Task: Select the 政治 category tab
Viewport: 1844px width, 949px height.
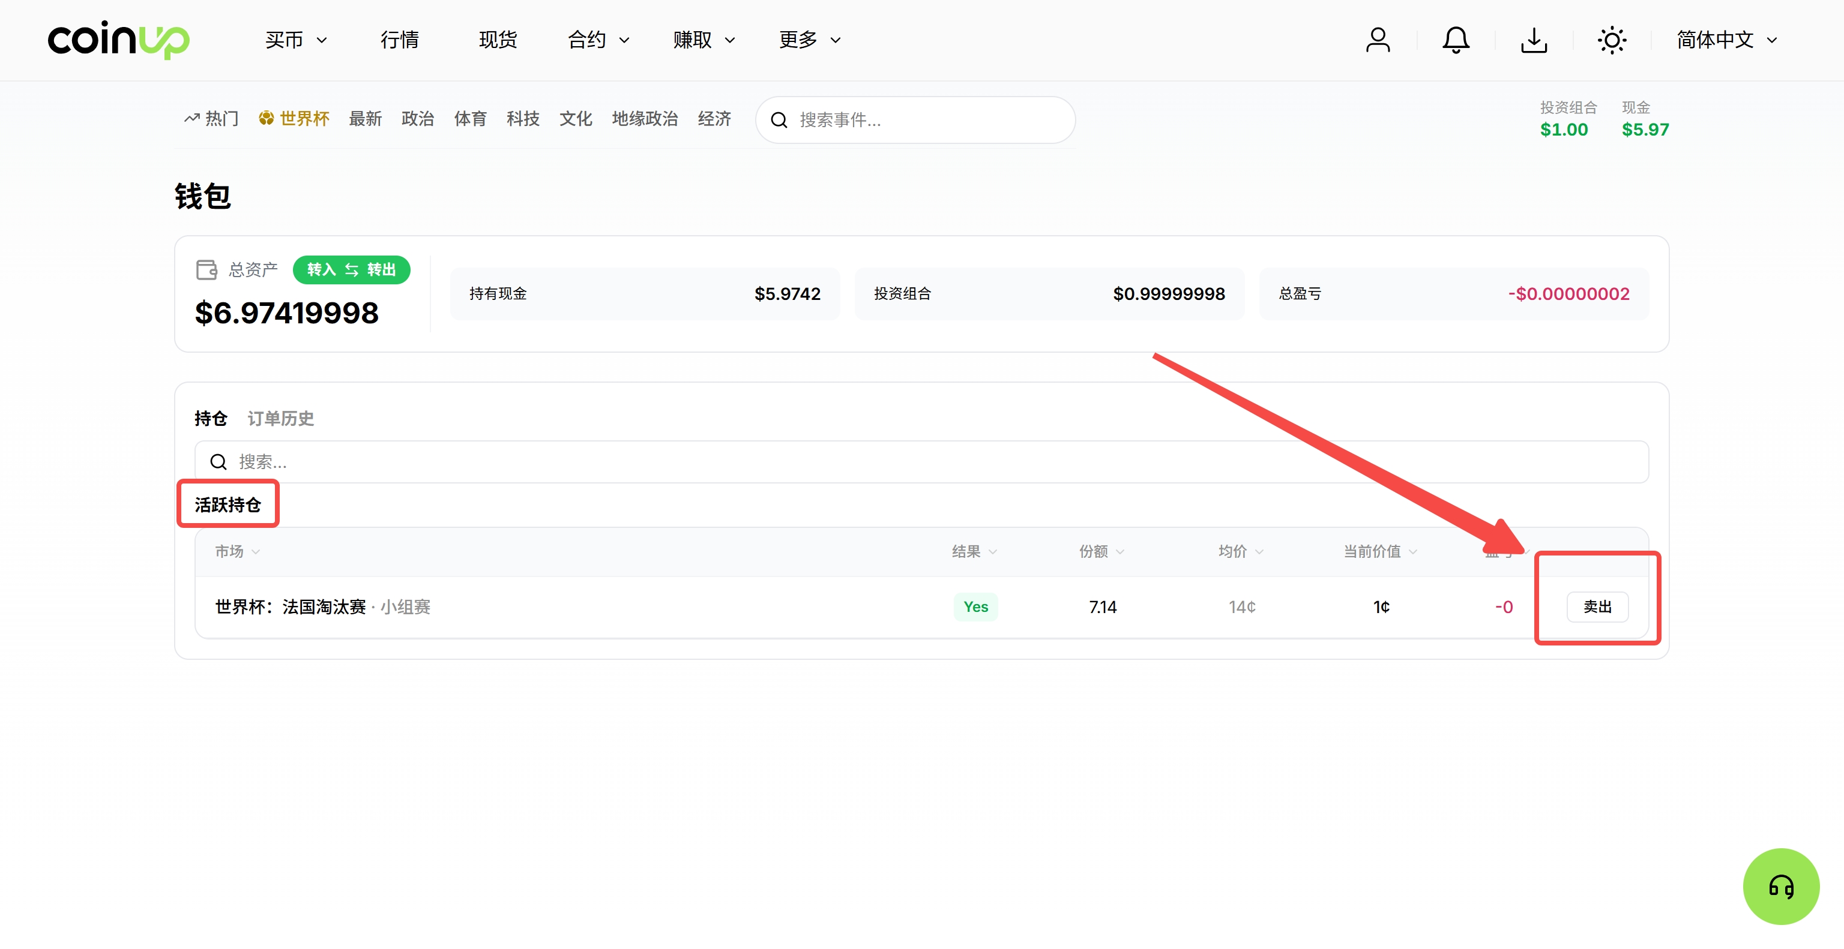Action: [418, 119]
